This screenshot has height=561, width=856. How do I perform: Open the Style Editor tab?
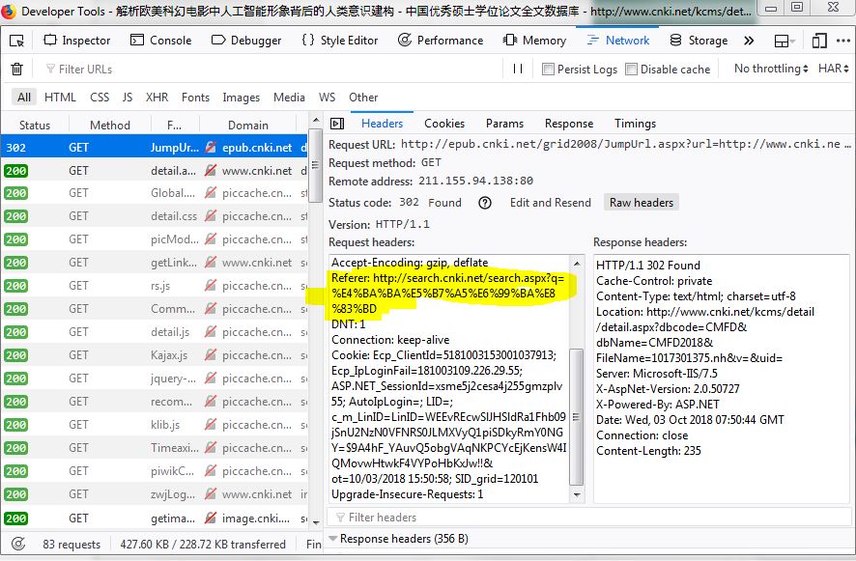point(339,41)
